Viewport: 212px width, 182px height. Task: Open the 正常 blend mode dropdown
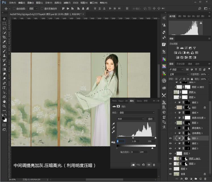pyautogui.click(x=179, y=74)
